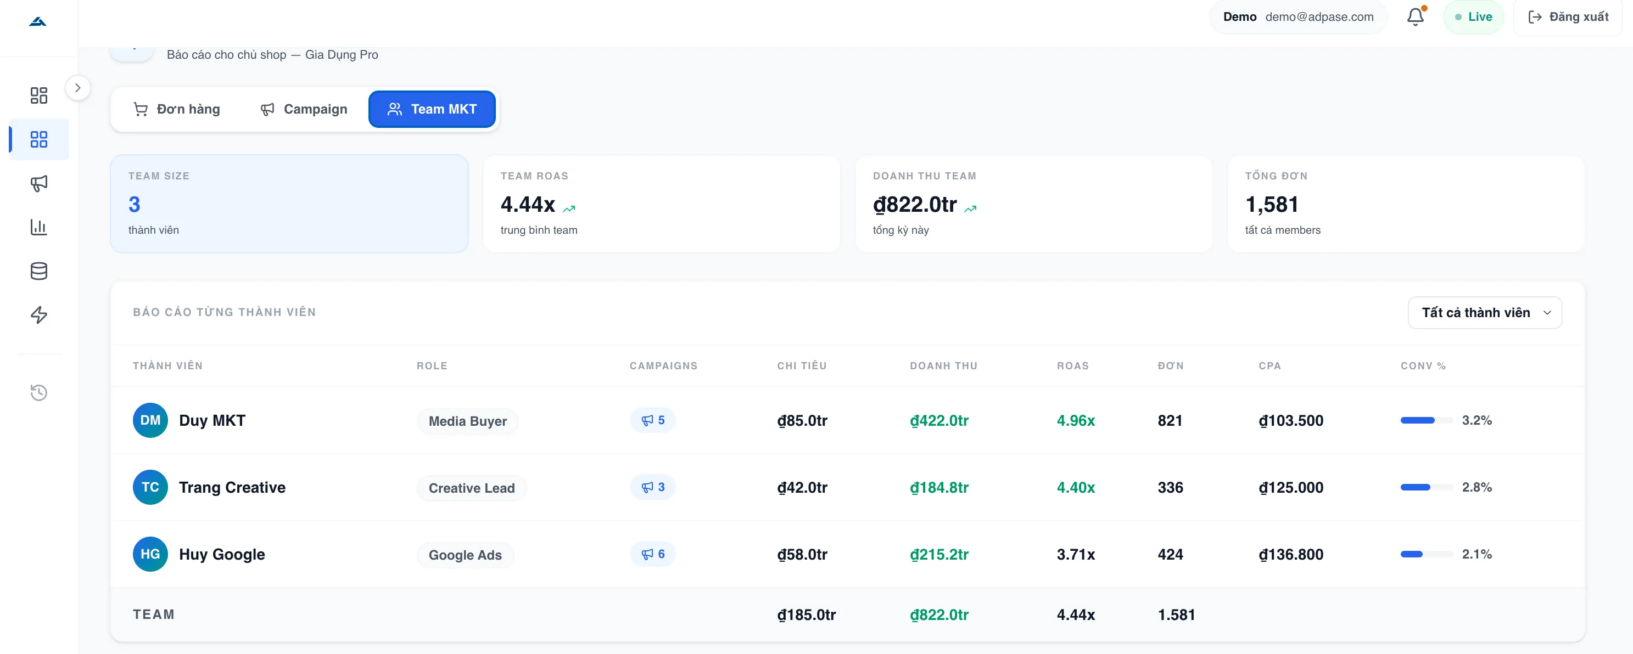Click the Trang Creative member name
The image size is (1633, 654).
pyautogui.click(x=232, y=487)
